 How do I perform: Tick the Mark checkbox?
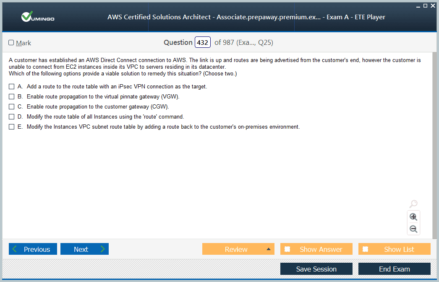pos(11,42)
